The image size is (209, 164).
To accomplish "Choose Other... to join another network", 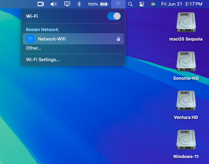I will coord(34,48).
